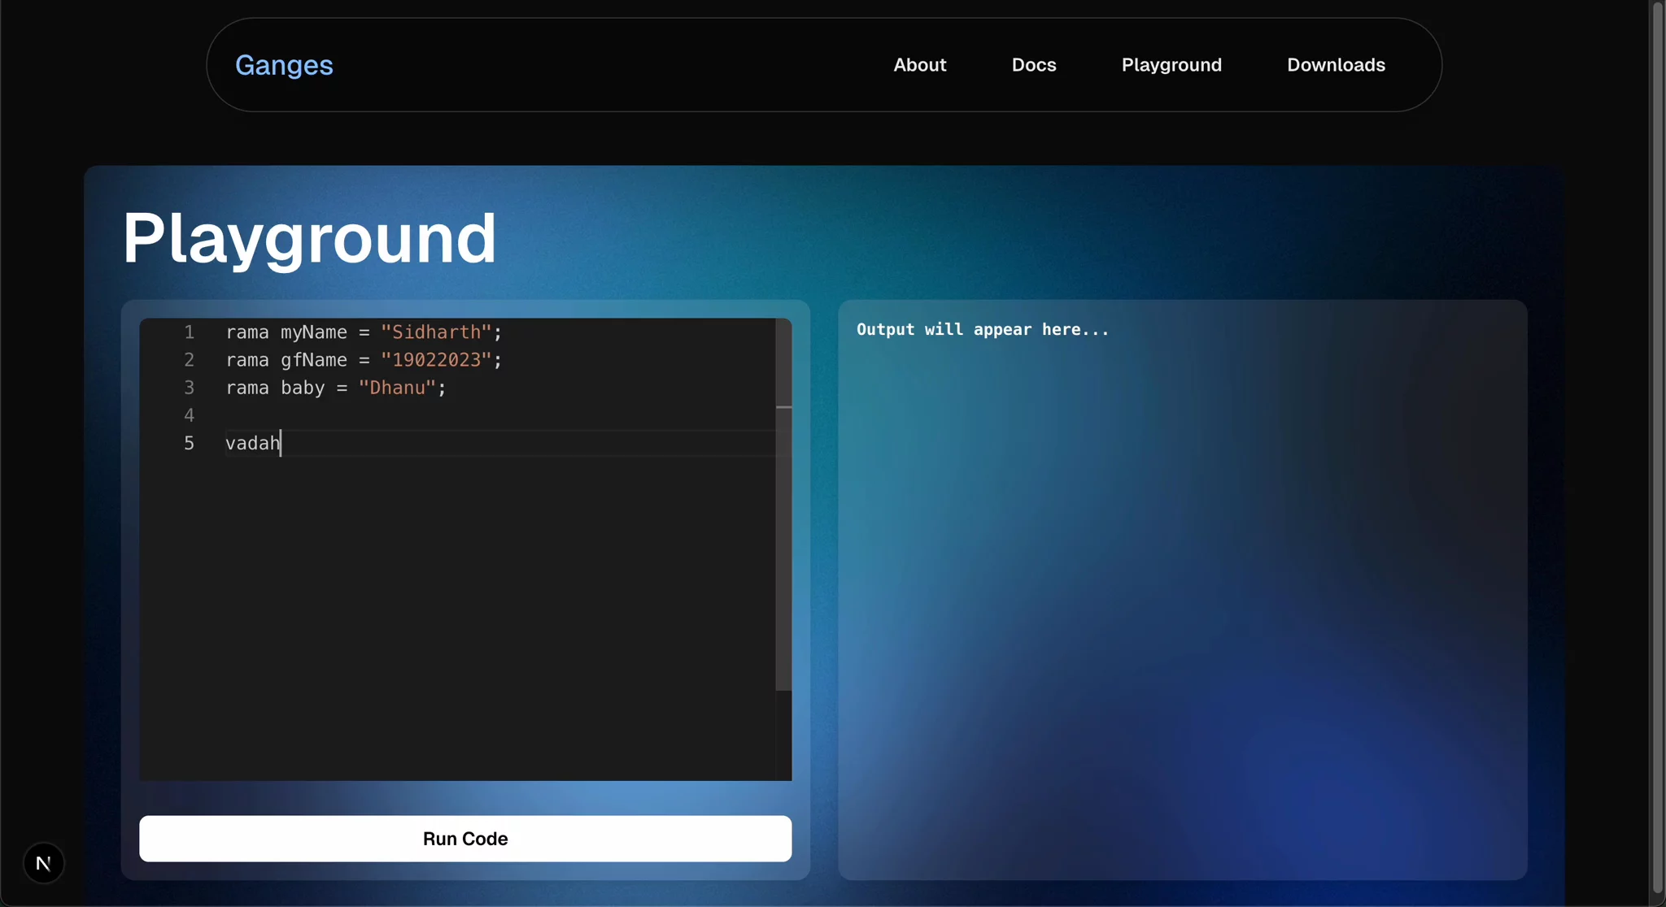
Task: Click the rama myName declaration line
Action: (364, 332)
